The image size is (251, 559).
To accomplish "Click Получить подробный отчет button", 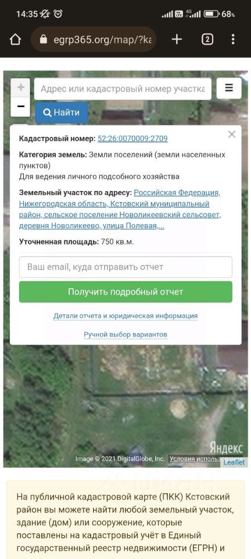I will click(125, 292).
